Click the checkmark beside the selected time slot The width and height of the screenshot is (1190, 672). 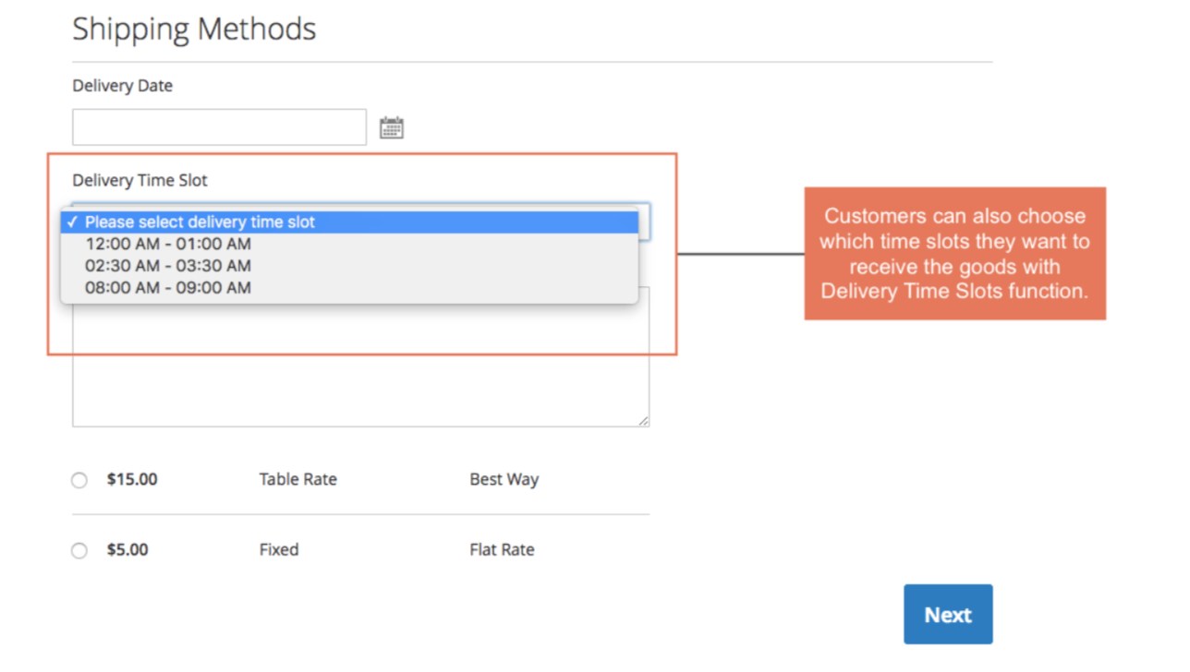72,222
